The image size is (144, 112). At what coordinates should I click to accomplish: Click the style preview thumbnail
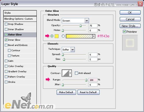click(x=130, y=43)
